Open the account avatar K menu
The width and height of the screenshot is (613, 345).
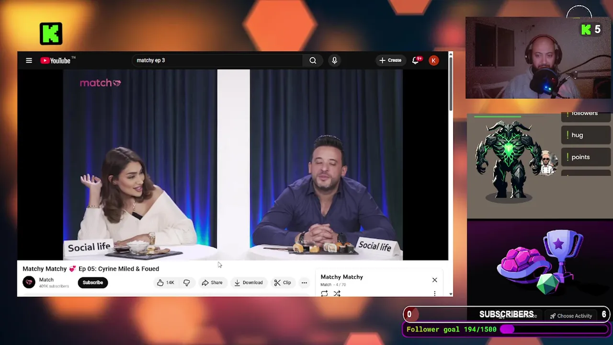[433, 60]
